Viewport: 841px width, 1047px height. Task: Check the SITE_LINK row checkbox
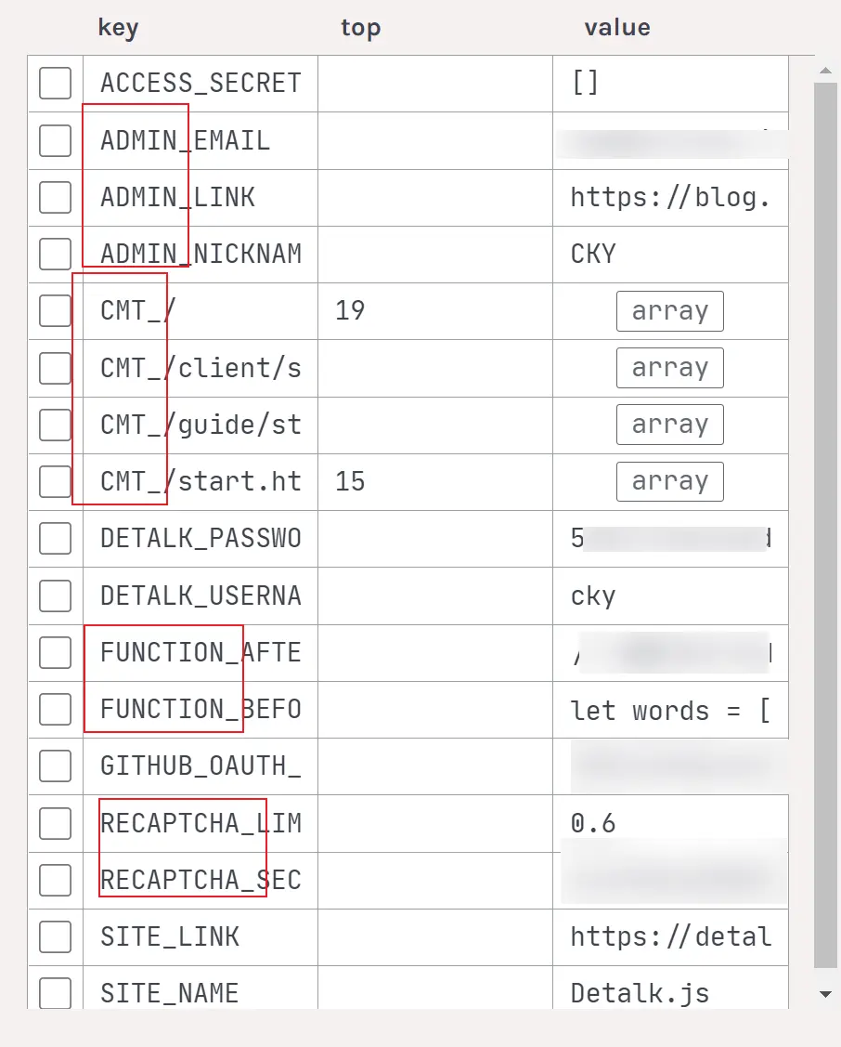(x=55, y=936)
